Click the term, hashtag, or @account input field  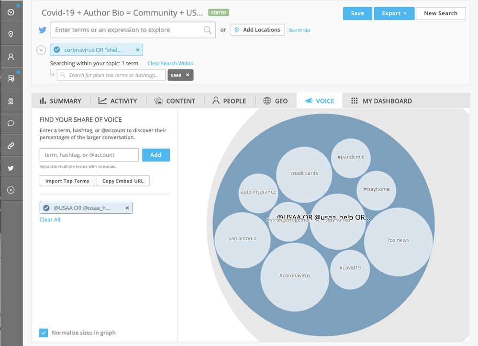[x=89, y=155]
